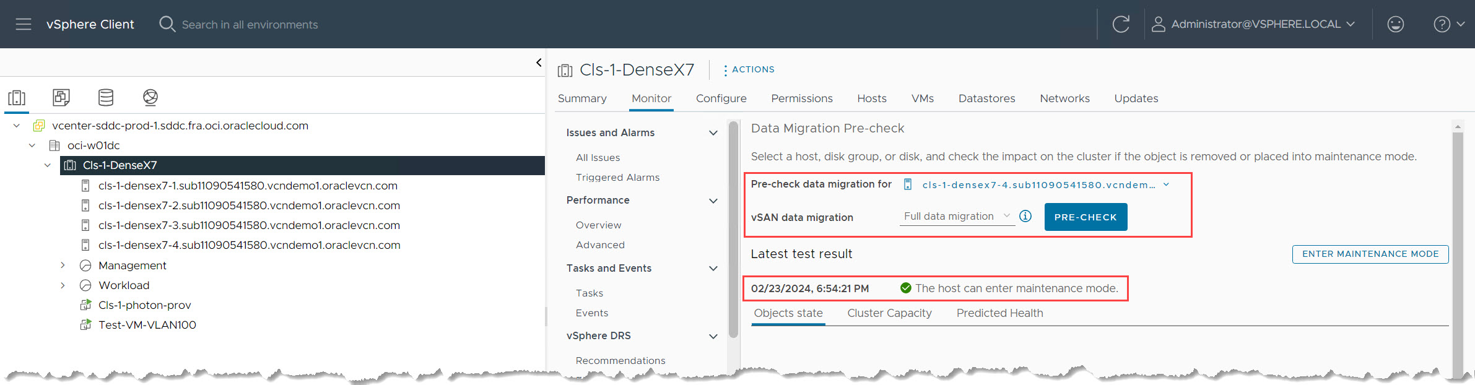The height and width of the screenshot is (385, 1475).
Task: Switch to Storage inventory view
Action: [106, 97]
